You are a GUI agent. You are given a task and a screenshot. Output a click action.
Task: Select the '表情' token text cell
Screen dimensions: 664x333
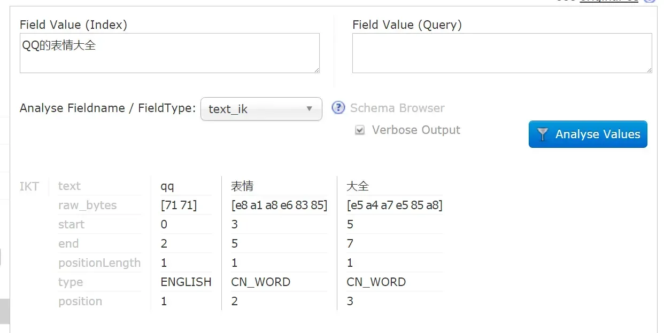(242, 186)
